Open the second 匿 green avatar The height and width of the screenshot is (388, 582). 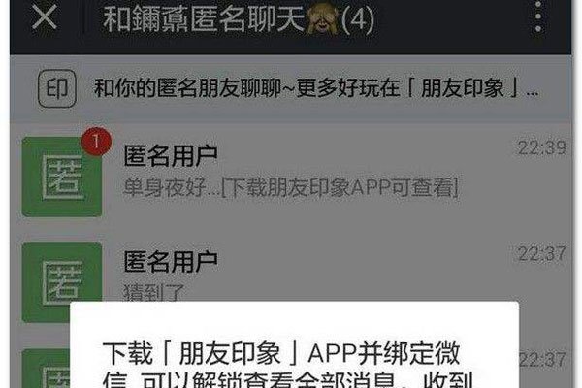(x=62, y=282)
